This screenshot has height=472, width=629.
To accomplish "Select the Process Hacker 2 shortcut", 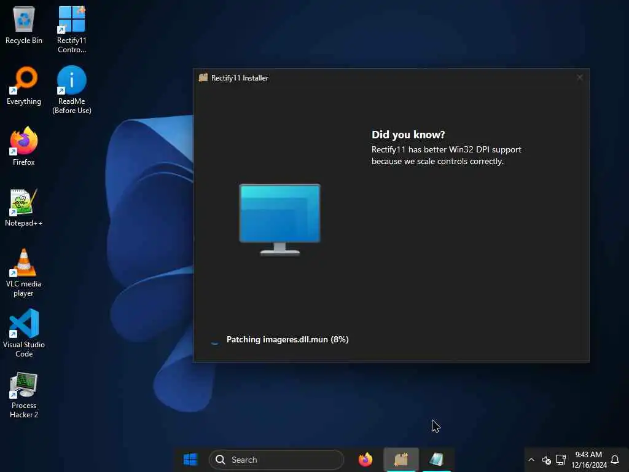I will (24, 395).
